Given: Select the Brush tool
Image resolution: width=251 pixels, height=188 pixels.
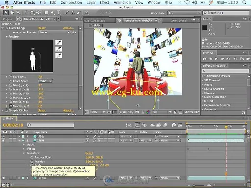Looking at the screenshot, I should [67, 13].
